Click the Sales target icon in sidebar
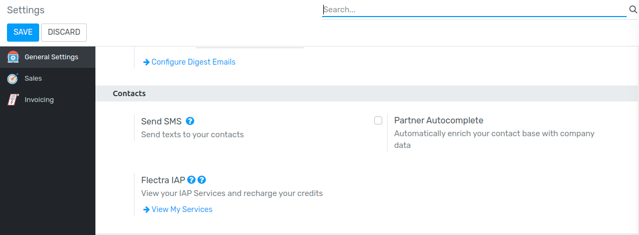 click(13, 79)
